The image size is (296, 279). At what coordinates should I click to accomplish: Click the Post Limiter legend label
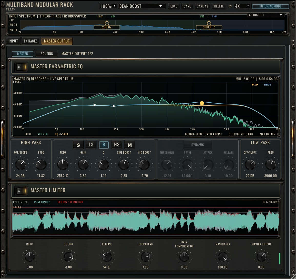coord(42,202)
